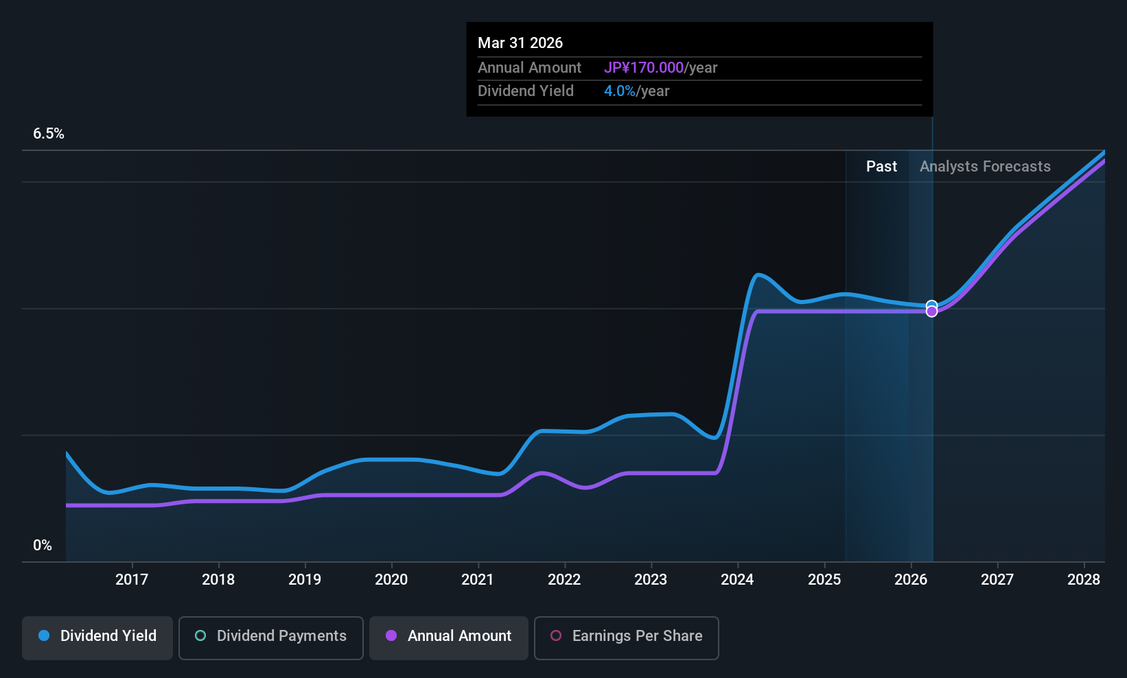Toggle the Earnings Per Share series
1127x678 pixels.
[627, 638]
